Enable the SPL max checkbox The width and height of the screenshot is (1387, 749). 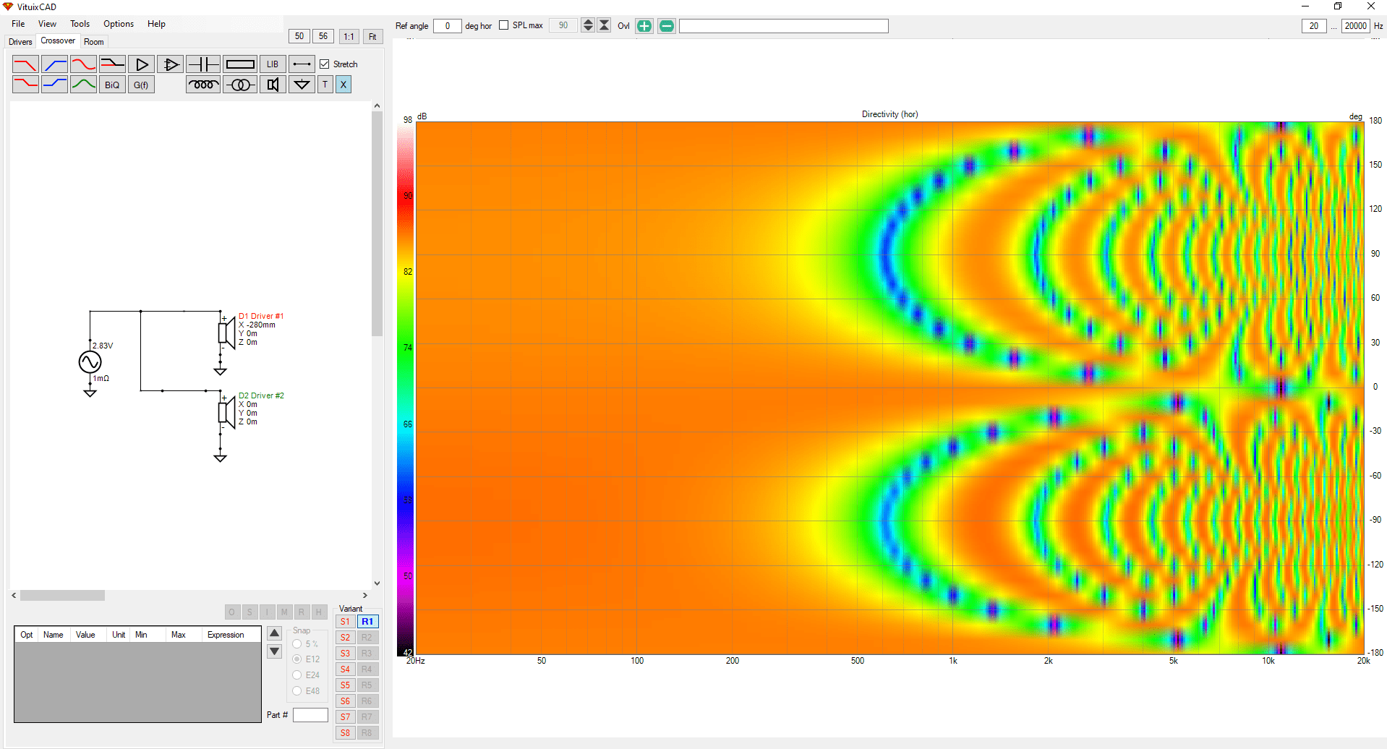(504, 25)
